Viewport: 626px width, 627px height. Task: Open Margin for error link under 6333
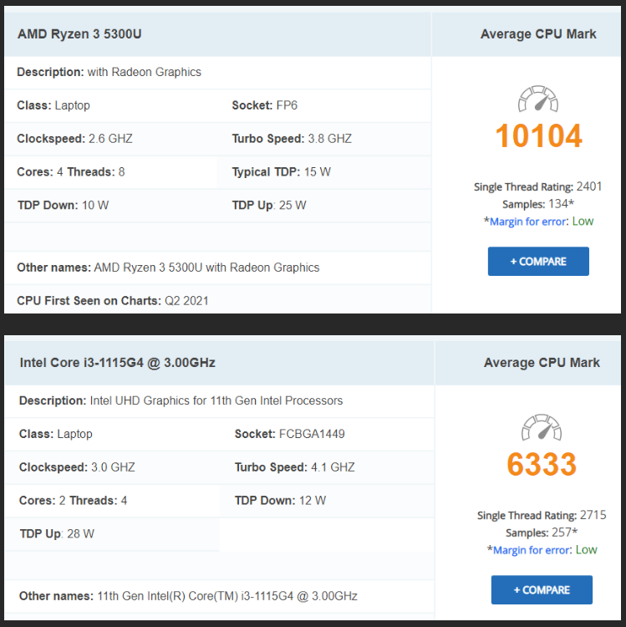pyautogui.click(x=532, y=550)
